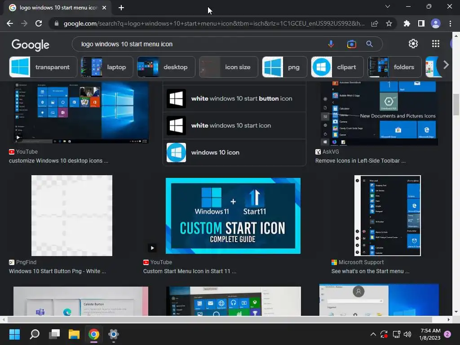Close the Google search tab
460x345 pixels.
pos(104,8)
